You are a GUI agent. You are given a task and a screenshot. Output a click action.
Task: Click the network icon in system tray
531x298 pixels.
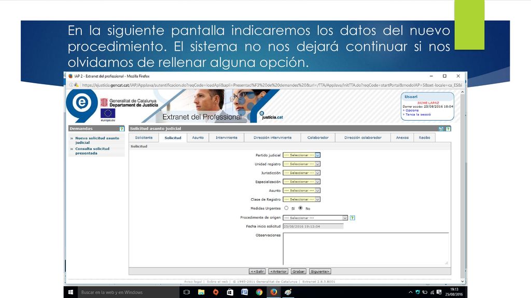click(x=432, y=292)
